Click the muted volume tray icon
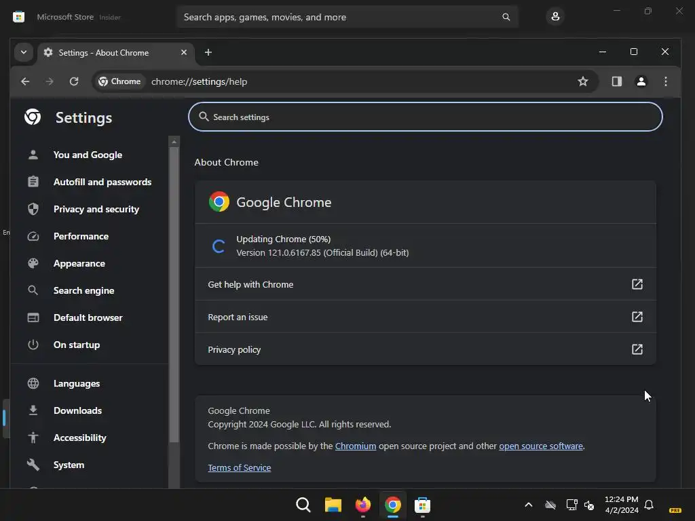The image size is (695, 521). 589,505
